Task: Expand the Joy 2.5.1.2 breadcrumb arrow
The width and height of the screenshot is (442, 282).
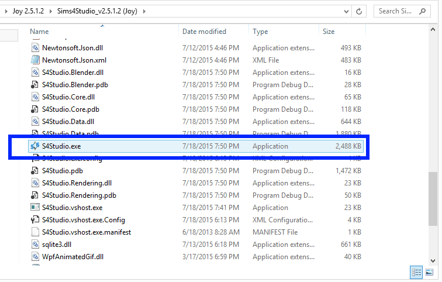Action: pos(51,11)
